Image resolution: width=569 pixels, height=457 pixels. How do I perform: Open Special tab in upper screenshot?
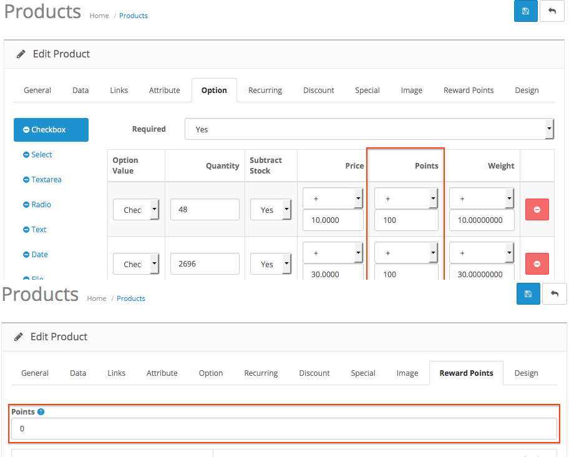point(367,91)
